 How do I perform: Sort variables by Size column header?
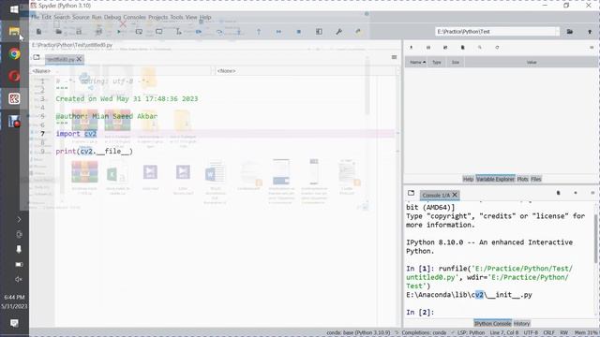click(456, 62)
